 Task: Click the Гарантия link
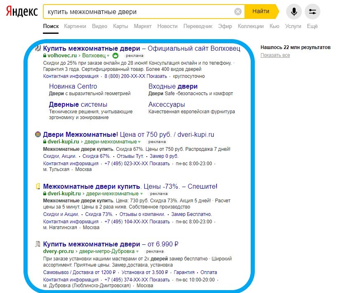pyautogui.click(x=184, y=272)
